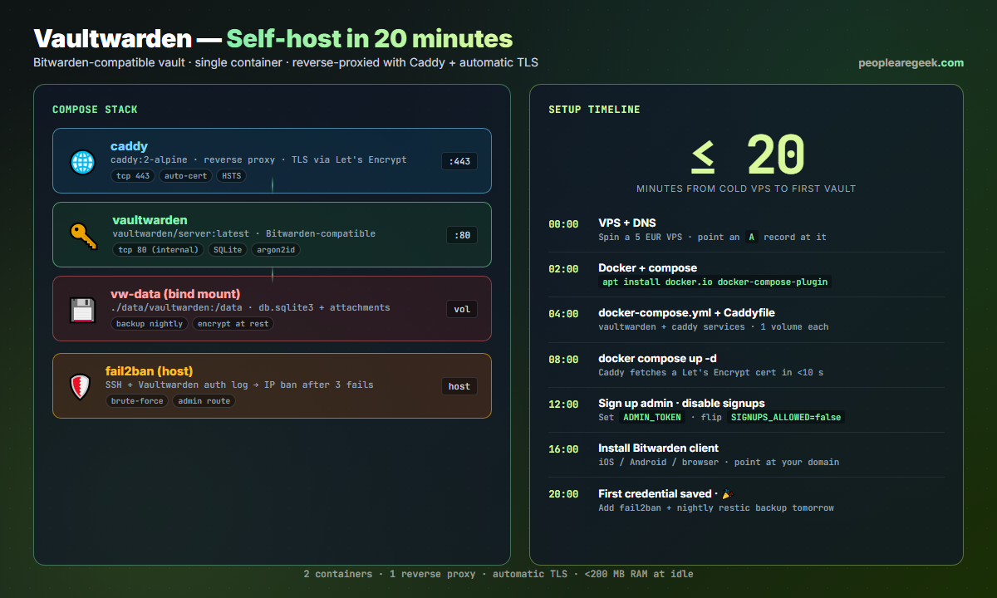Image resolution: width=997 pixels, height=598 pixels.
Task: Click the key icon beside vaultwarden
Action: coord(83,235)
